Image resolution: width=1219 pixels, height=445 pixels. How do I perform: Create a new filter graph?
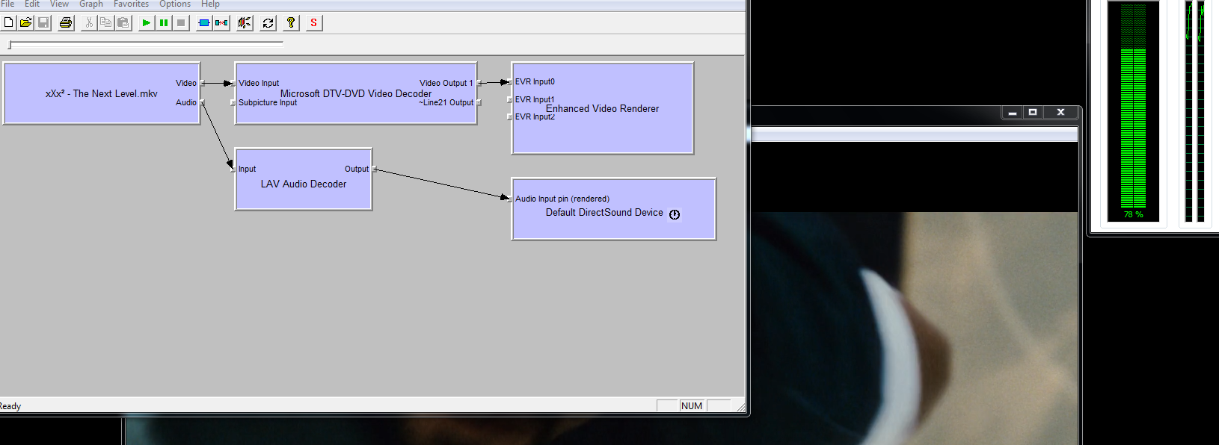pos(8,23)
